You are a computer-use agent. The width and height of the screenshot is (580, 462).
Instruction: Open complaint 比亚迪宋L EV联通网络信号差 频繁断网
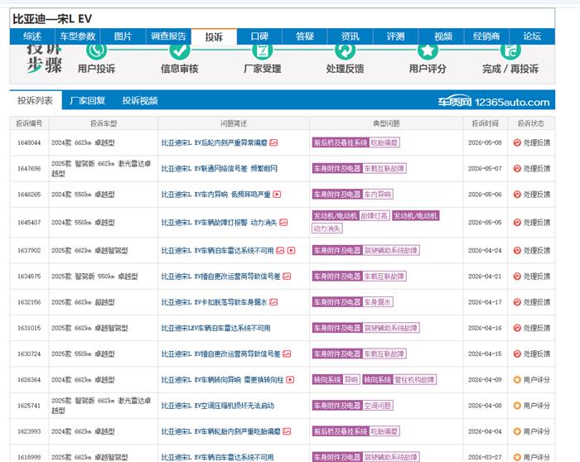point(220,169)
